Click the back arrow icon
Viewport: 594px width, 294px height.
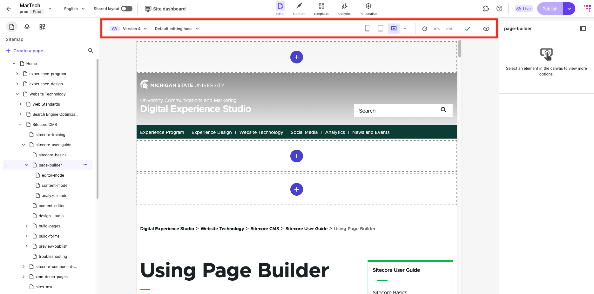(9, 9)
